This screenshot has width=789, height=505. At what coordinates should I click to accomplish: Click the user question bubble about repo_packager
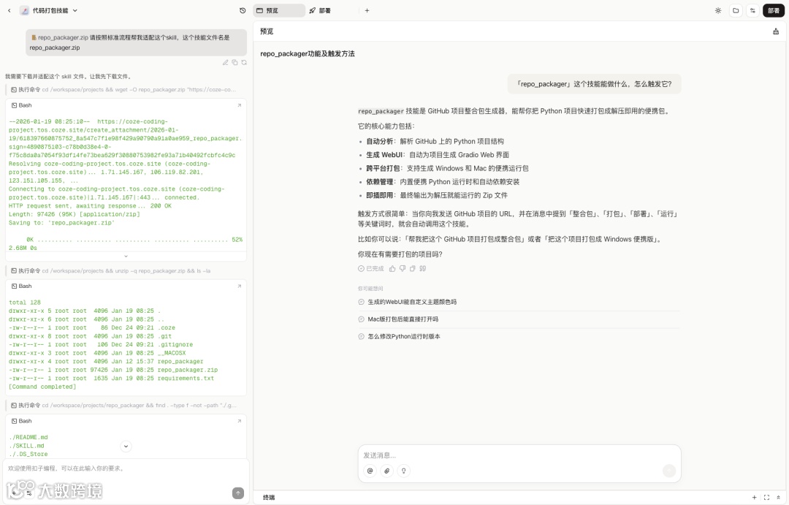pos(594,84)
